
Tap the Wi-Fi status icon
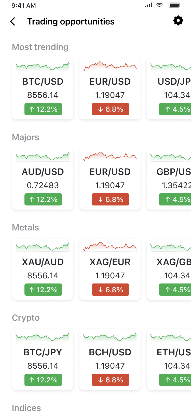pyautogui.click(x=159, y=5)
